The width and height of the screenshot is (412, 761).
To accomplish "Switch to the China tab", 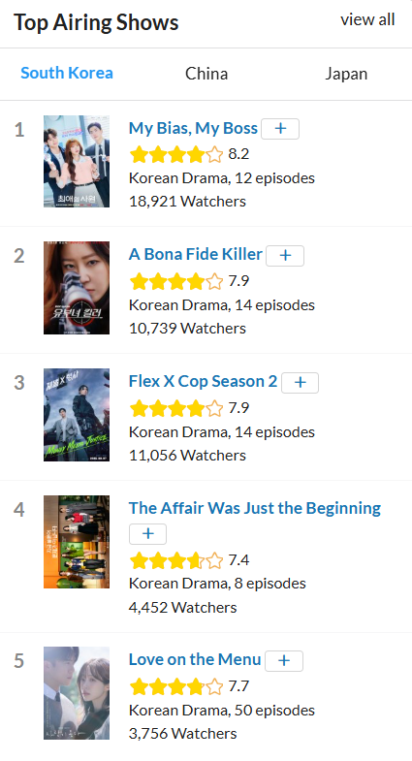I will coord(206,74).
